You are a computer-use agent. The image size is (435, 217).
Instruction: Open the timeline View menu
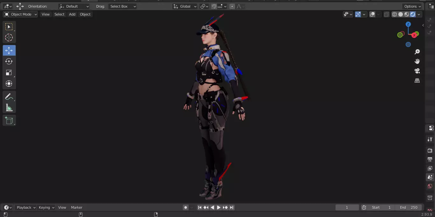[x=62, y=207]
